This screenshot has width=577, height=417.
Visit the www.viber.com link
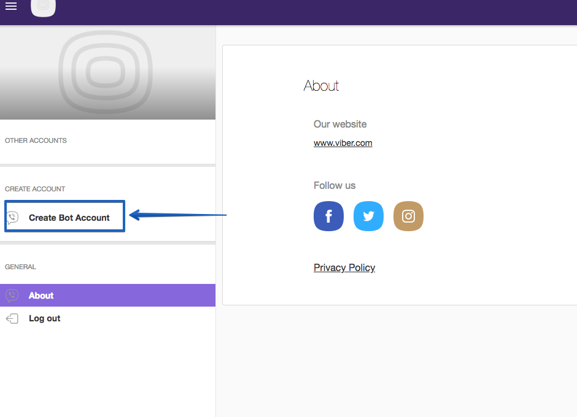pyautogui.click(x=343, y=143)
